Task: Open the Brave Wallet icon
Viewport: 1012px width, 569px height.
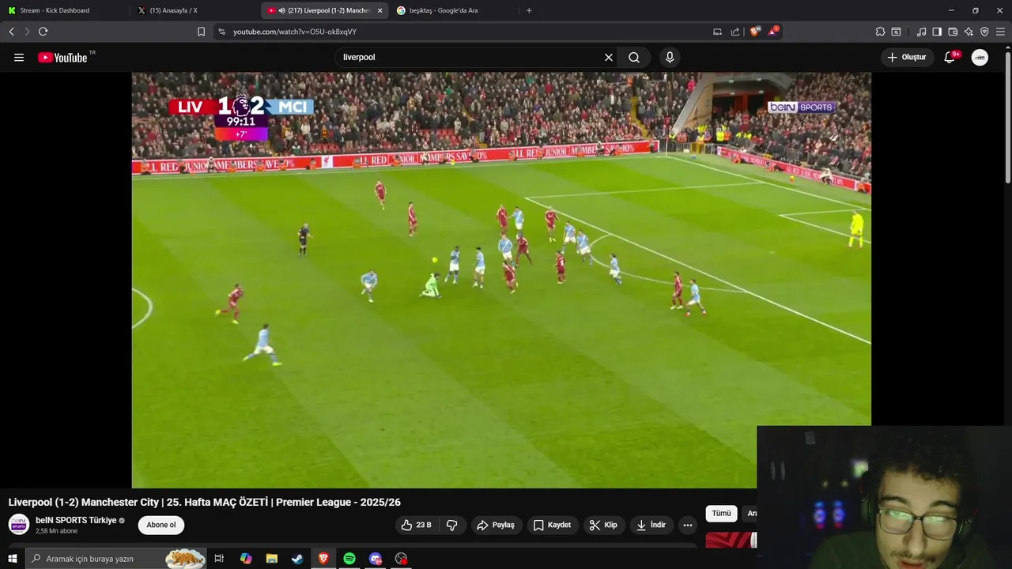Action: coord(953,32)
